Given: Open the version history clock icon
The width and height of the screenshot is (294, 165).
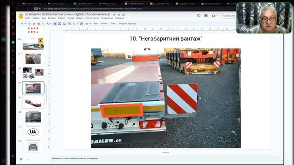Looking at the screenshot, I should (x=199, y=16).
